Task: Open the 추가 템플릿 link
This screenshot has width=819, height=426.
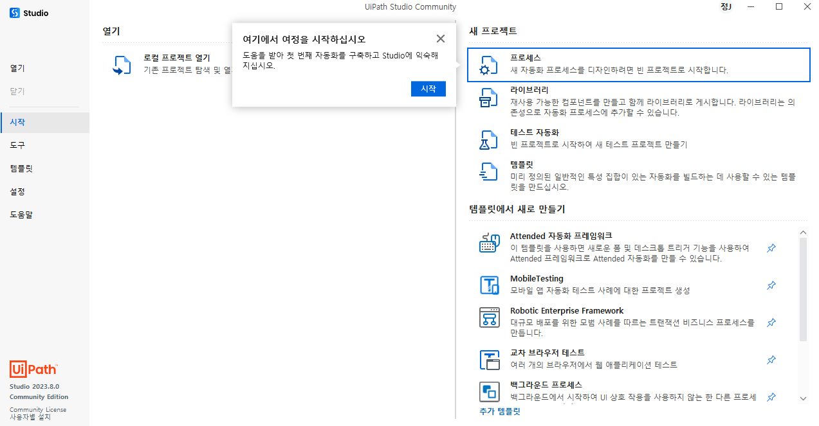Action: tap(499, 411)
